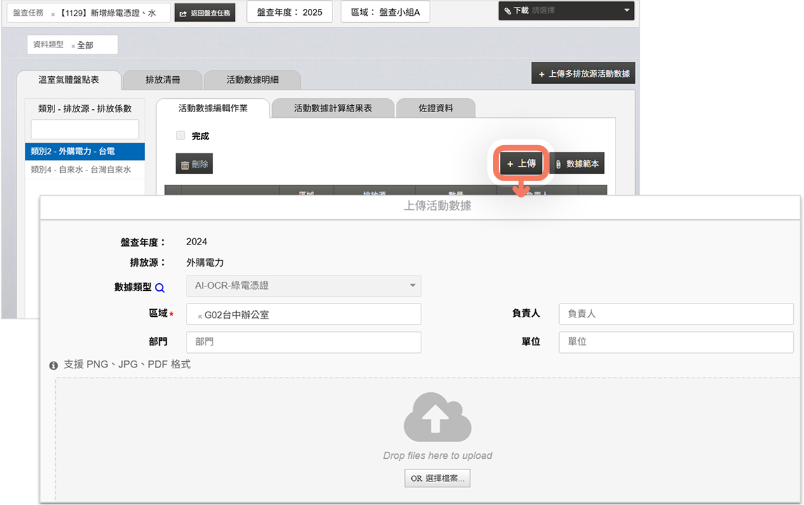
Task: Click the 部門 input field
Action: pos(303,342)
